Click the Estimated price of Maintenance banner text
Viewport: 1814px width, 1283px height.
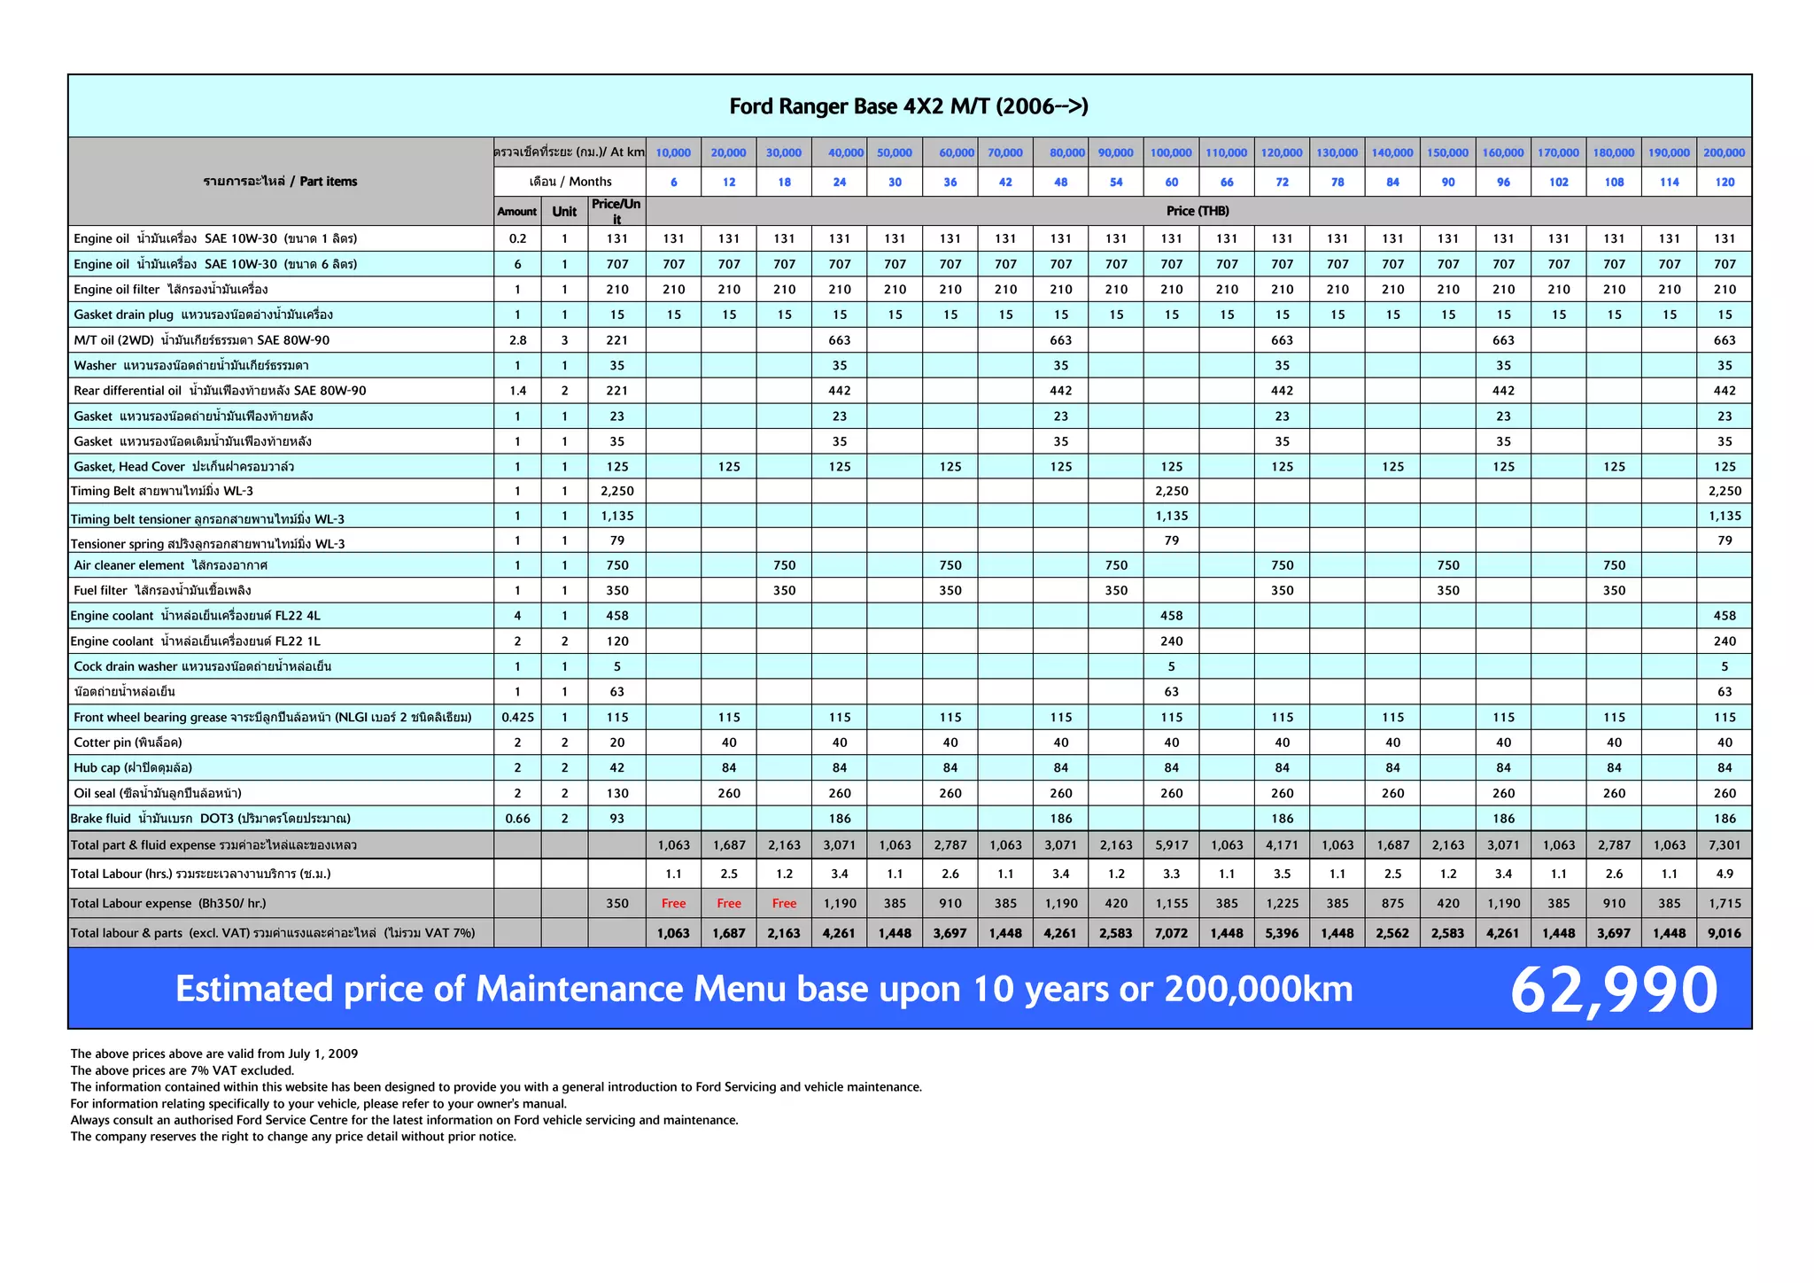[x=764, y=990]
